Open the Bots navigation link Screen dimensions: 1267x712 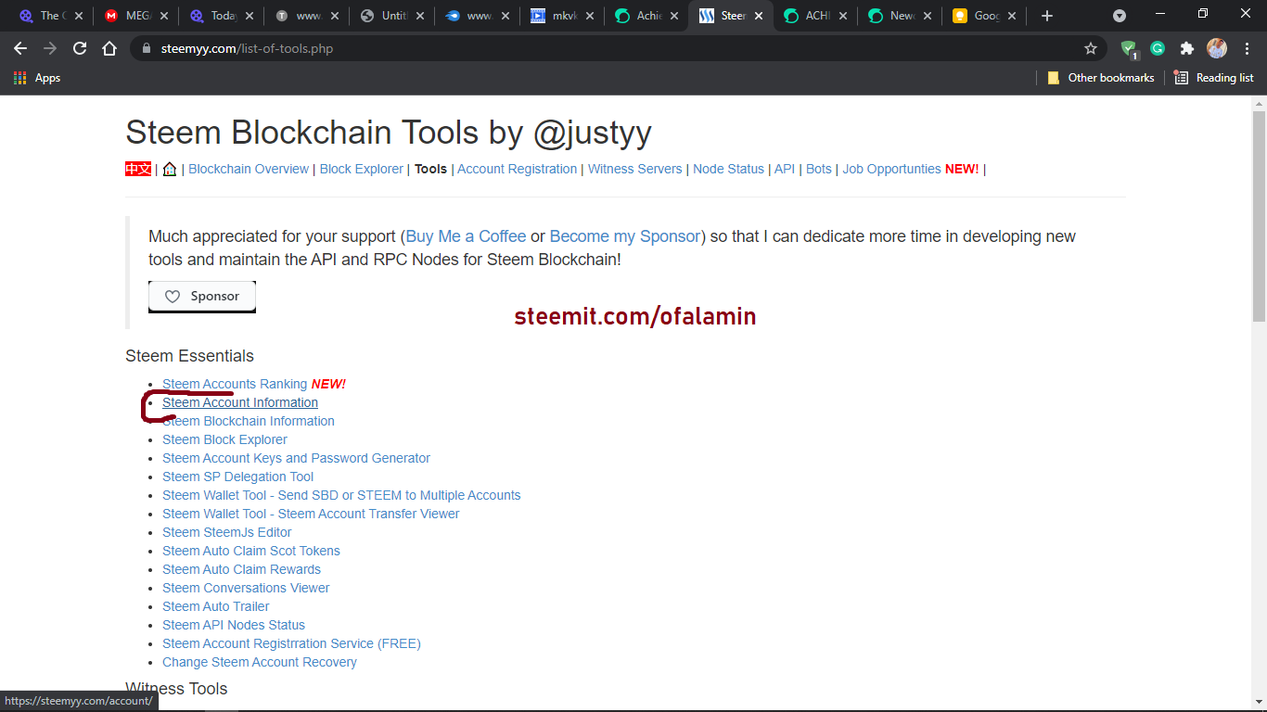tap(819, 169)
